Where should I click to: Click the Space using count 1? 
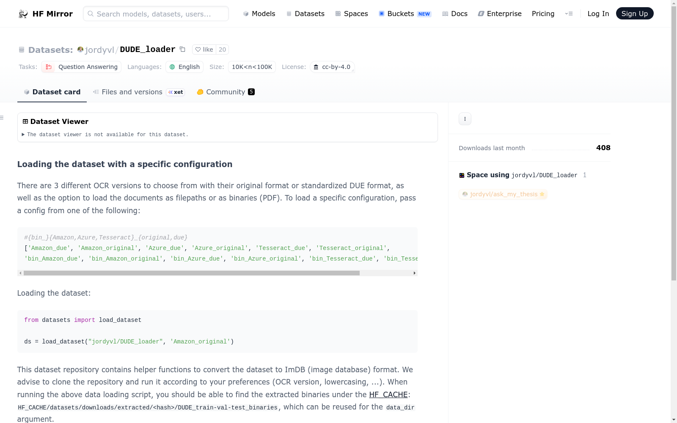point(585,175)
